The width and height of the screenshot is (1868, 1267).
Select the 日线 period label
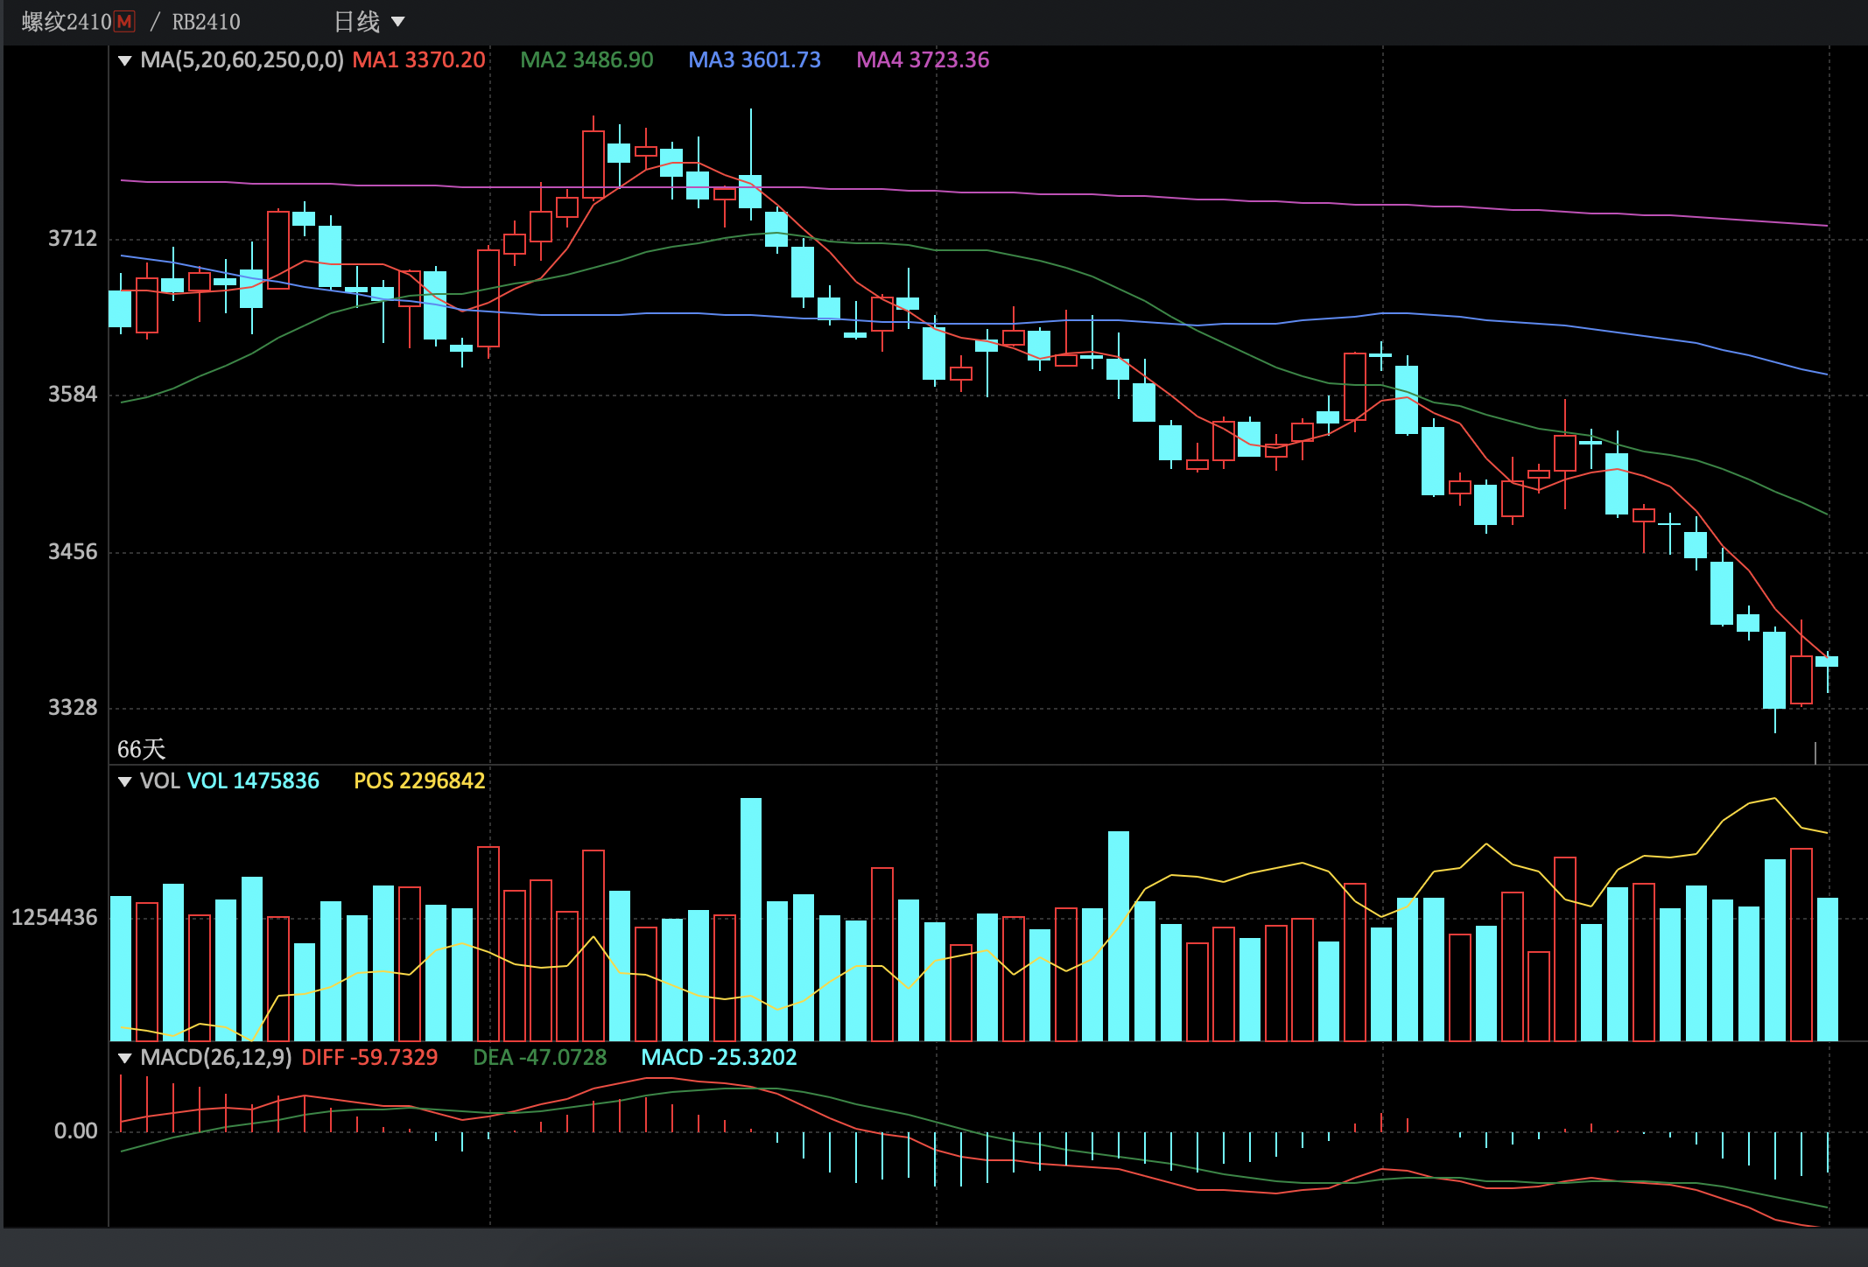click(x=357, y=22)
